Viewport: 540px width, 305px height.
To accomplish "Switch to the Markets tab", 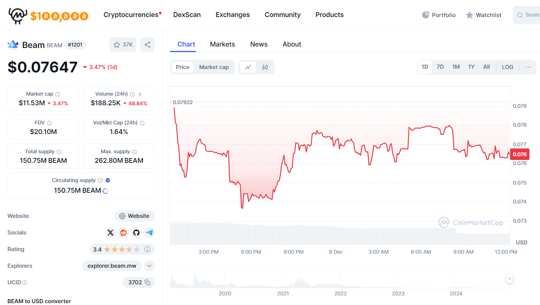I will coord(223,44).
